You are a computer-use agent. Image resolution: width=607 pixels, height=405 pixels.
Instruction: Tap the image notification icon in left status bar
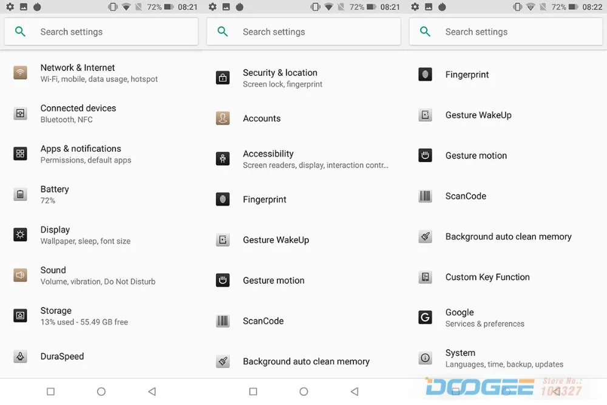[x=24, y=7]
